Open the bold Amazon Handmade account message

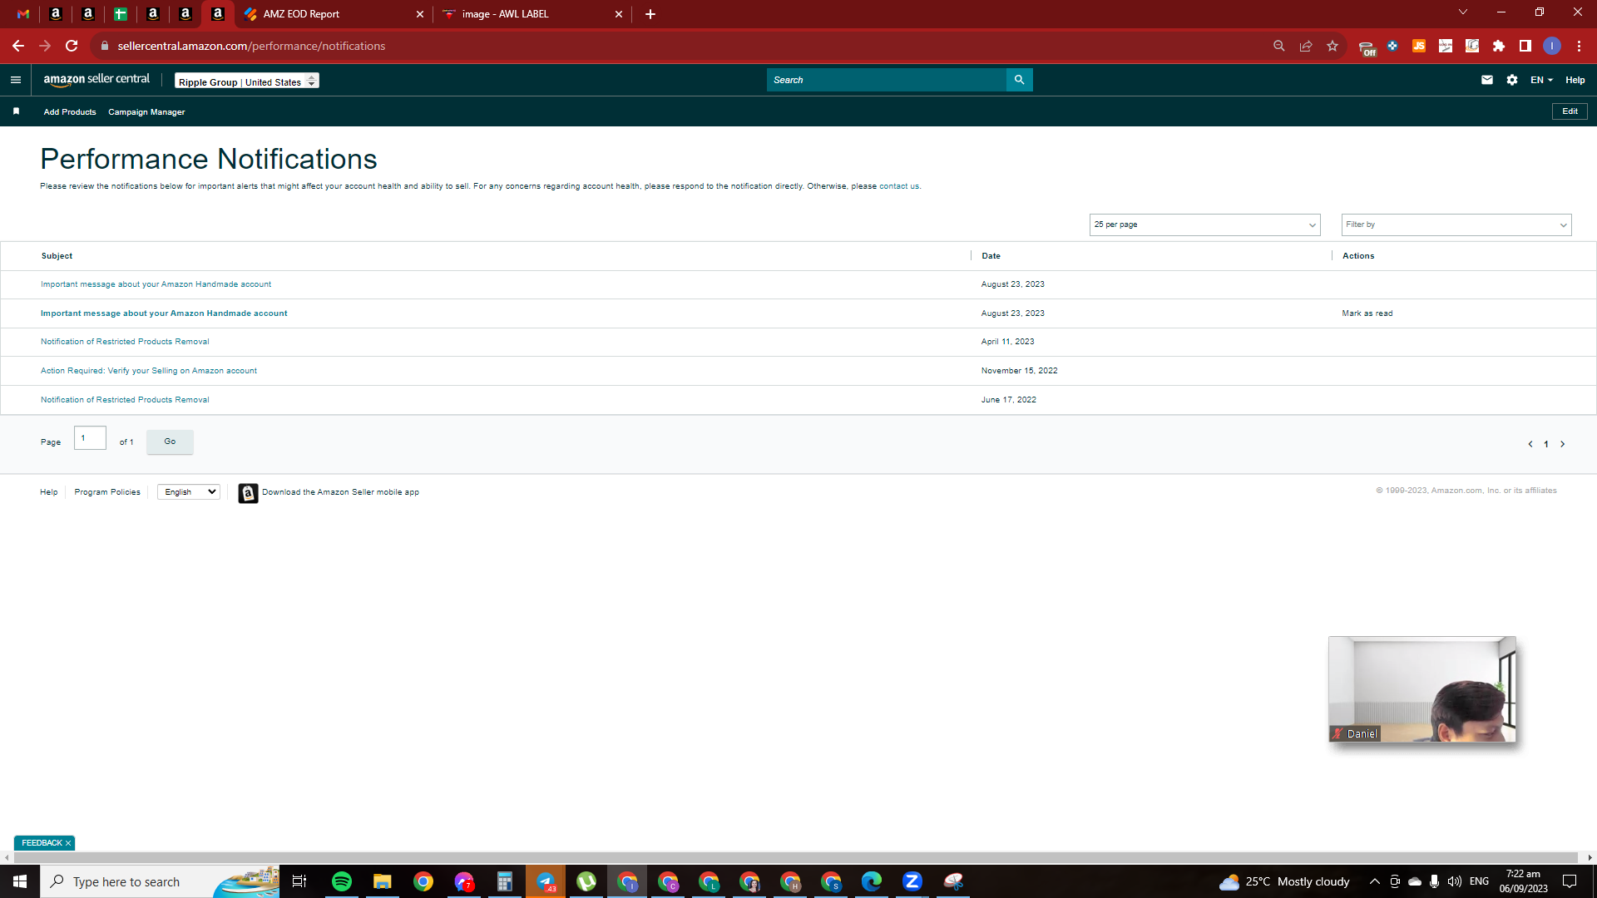(x=164, y=313)
